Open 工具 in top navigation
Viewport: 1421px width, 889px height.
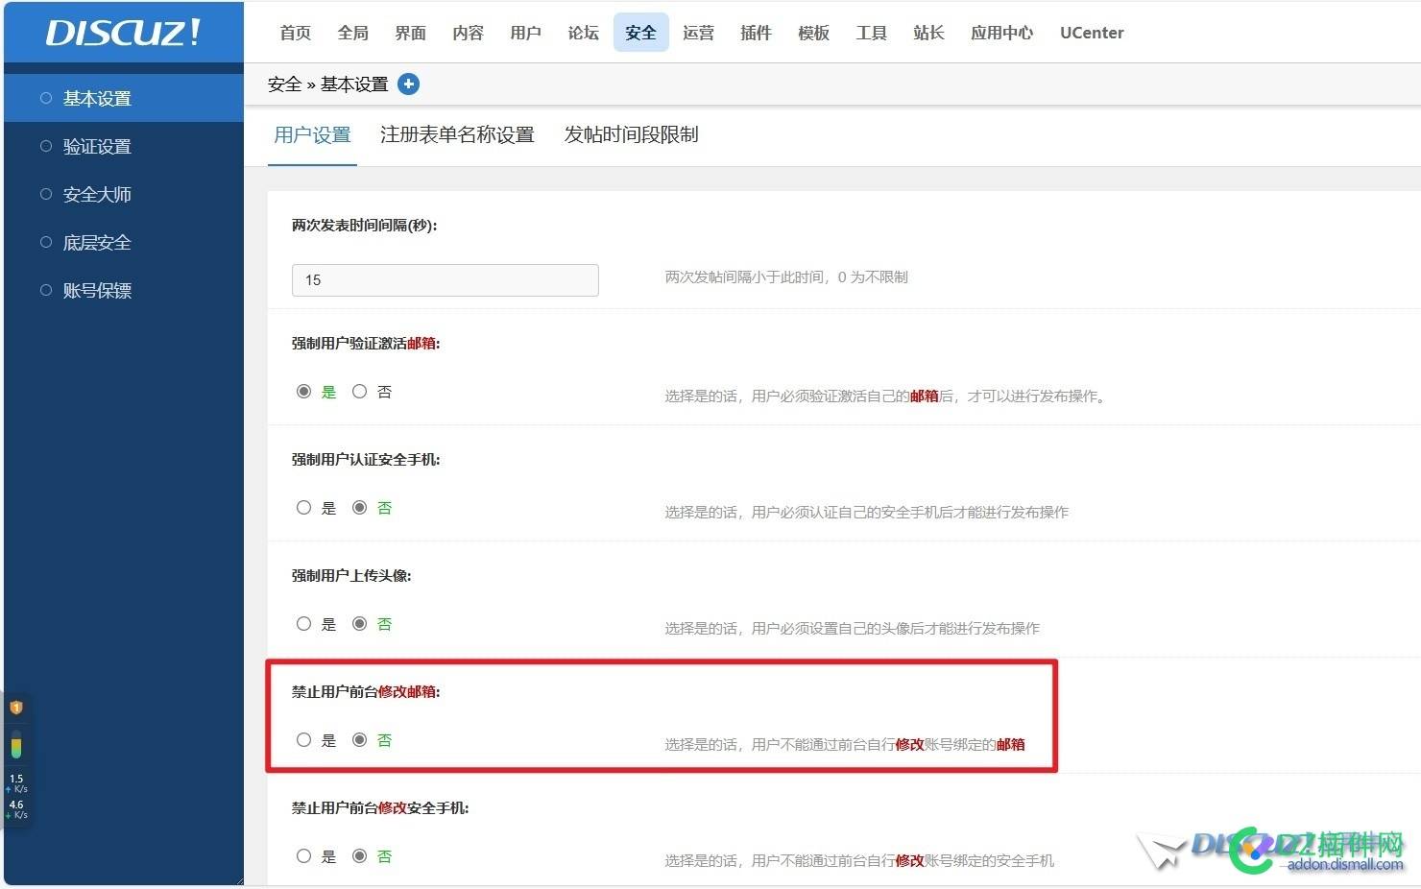(872, 33)
